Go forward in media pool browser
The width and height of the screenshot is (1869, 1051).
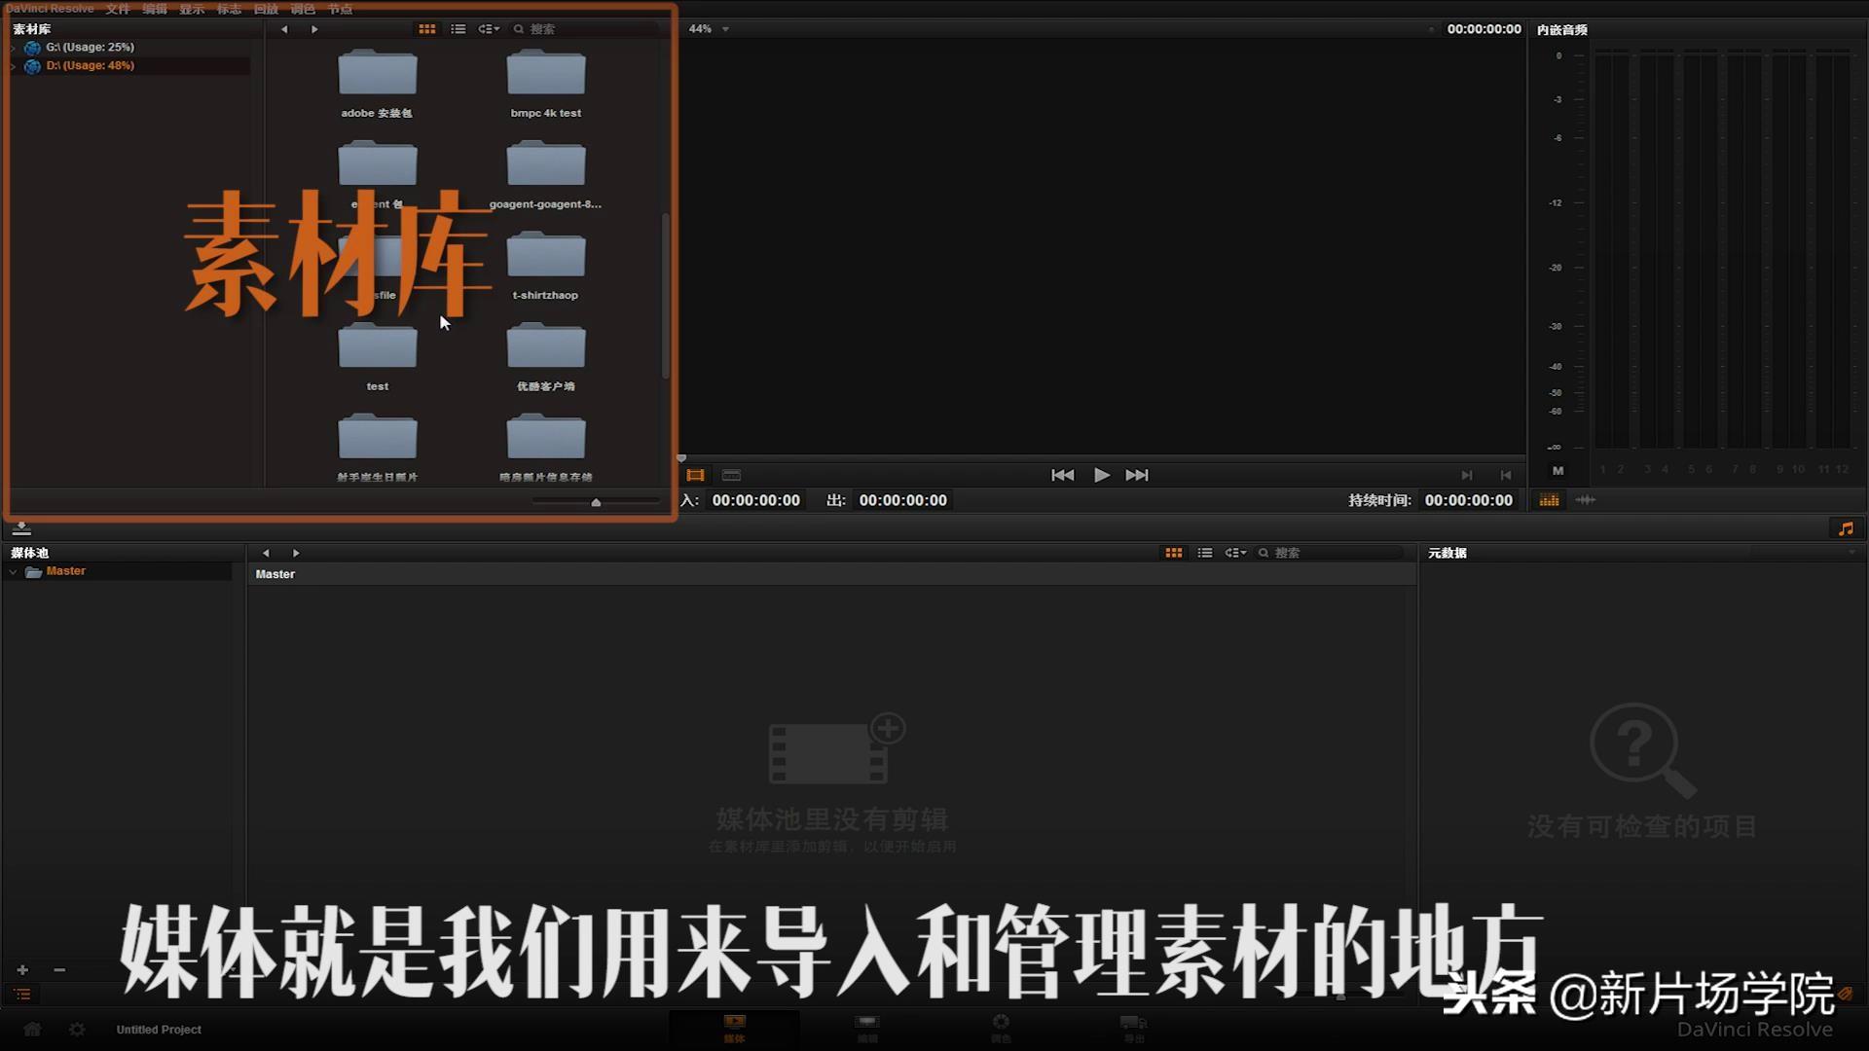(x=296, y=553)
